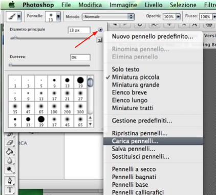Screen dimensions: 216x195
Task: Click the brush list scroll-up arrow
Action: pyautogui.click(x=90, y=118)
